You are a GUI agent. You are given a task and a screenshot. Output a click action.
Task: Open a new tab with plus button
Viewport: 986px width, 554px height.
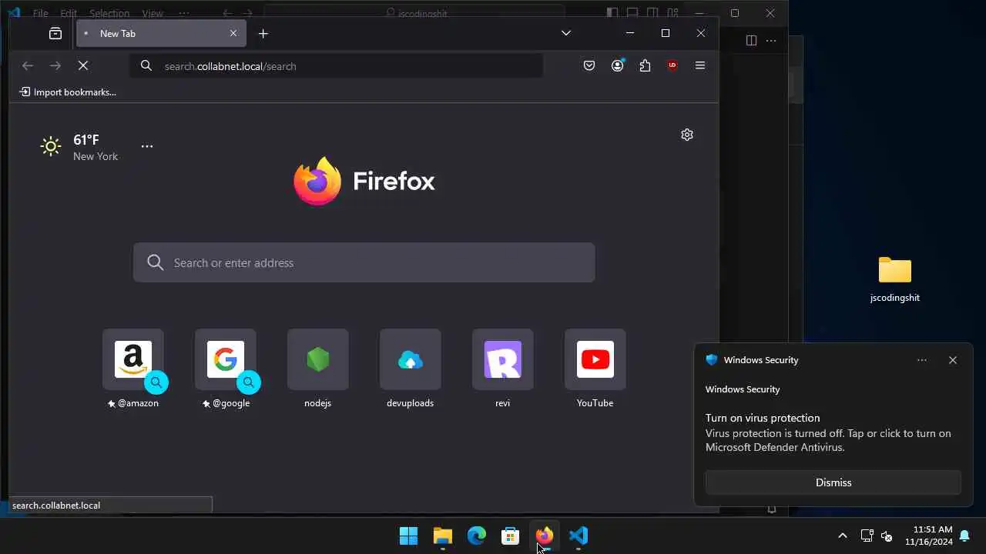click(263, 33)
